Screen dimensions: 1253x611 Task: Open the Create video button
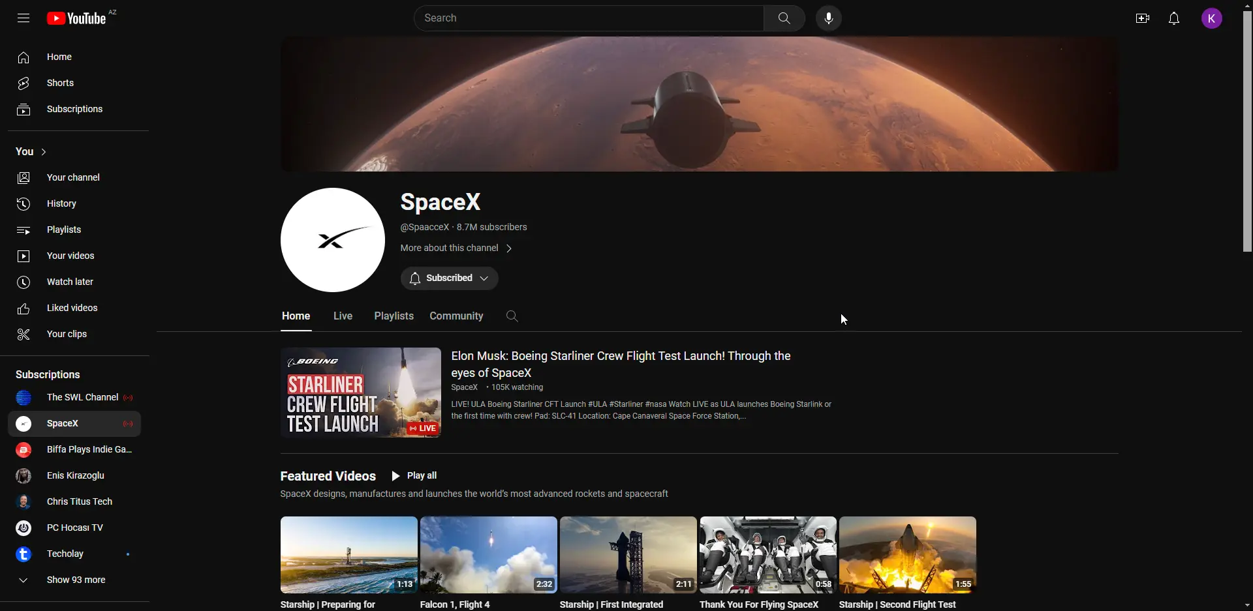1143,18
